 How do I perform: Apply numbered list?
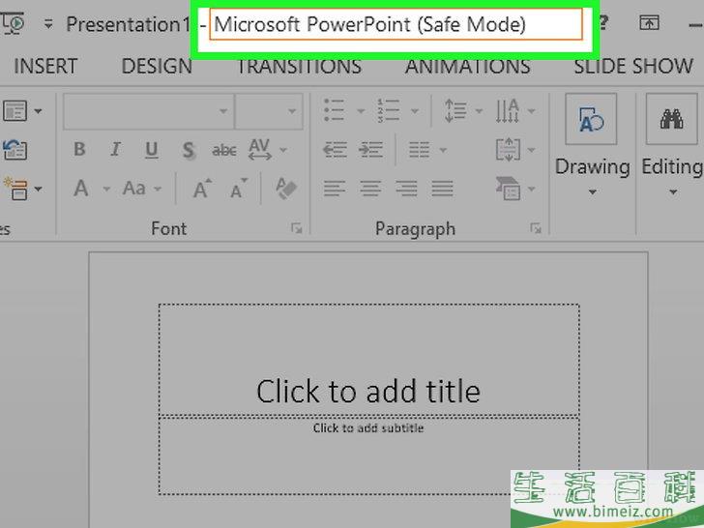click(389, 110)
